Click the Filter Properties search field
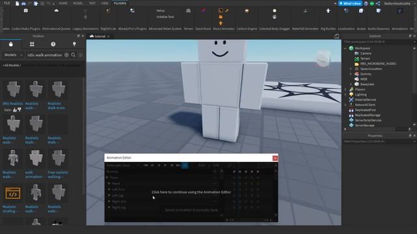This screenshot has height=234, width=417. [378, 142]
